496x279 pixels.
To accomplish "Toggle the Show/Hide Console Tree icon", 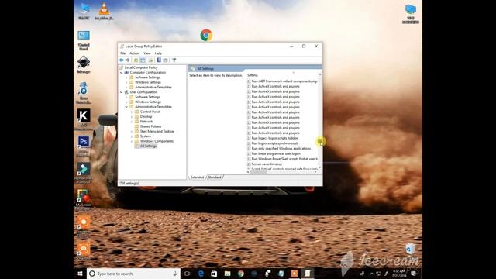I will [x=143, y=60].
